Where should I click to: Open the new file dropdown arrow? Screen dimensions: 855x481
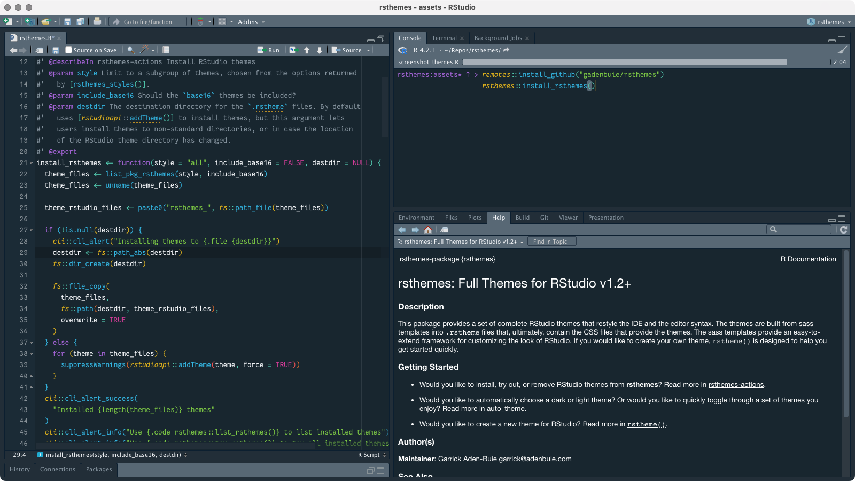17,22
